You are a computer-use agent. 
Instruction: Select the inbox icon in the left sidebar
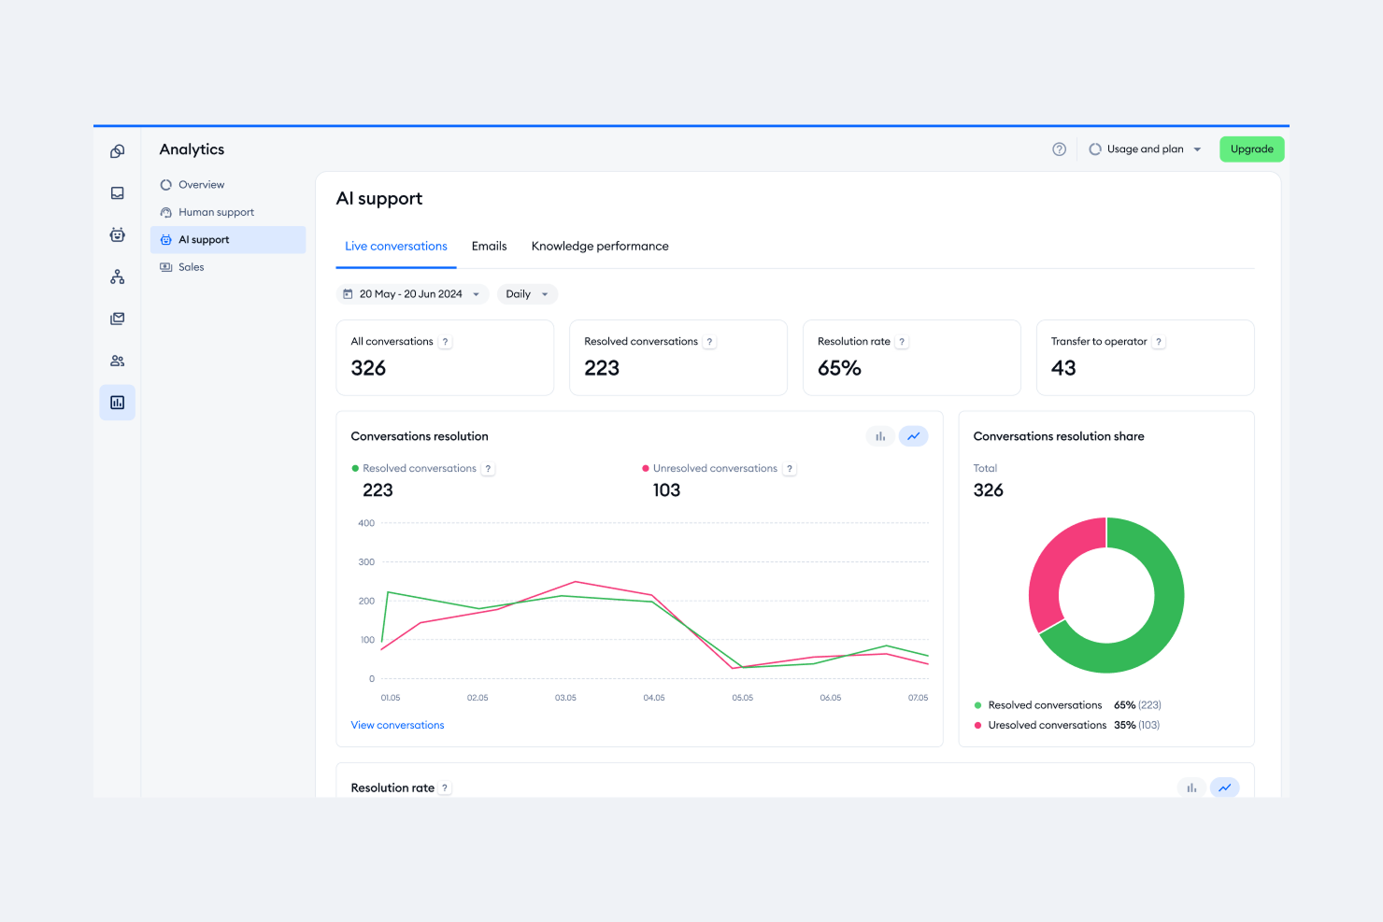click(x=117, y=192)
